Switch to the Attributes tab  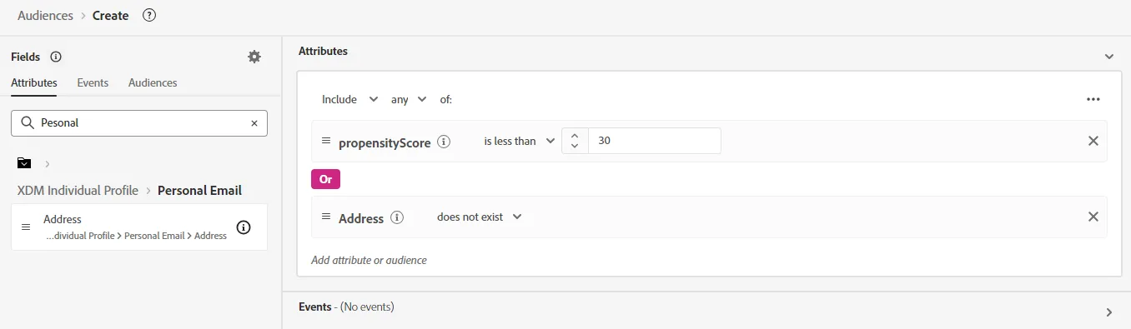coord(34,82)
